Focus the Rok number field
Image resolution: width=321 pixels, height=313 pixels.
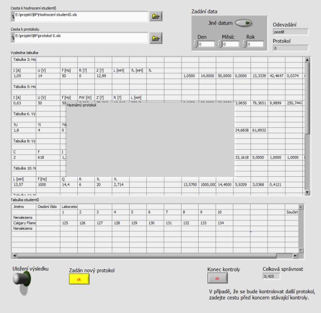click(x=255, y=44)
